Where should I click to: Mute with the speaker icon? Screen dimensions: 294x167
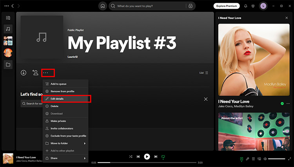[265, 159]
